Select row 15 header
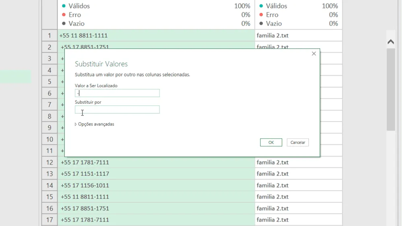402x226 pixels. tap(49, 197)
